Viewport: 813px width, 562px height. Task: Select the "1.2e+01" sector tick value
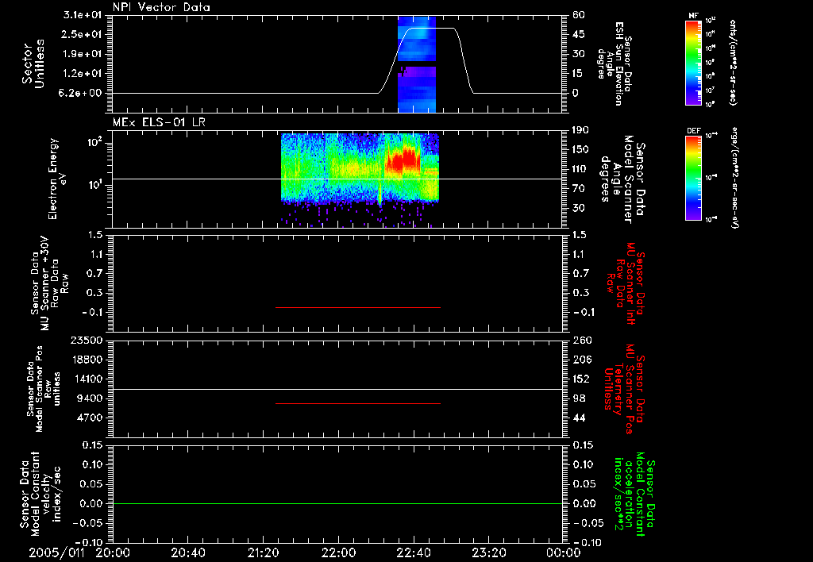pos(83,74)
